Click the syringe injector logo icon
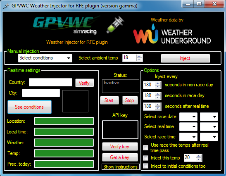 coord(115,24)
